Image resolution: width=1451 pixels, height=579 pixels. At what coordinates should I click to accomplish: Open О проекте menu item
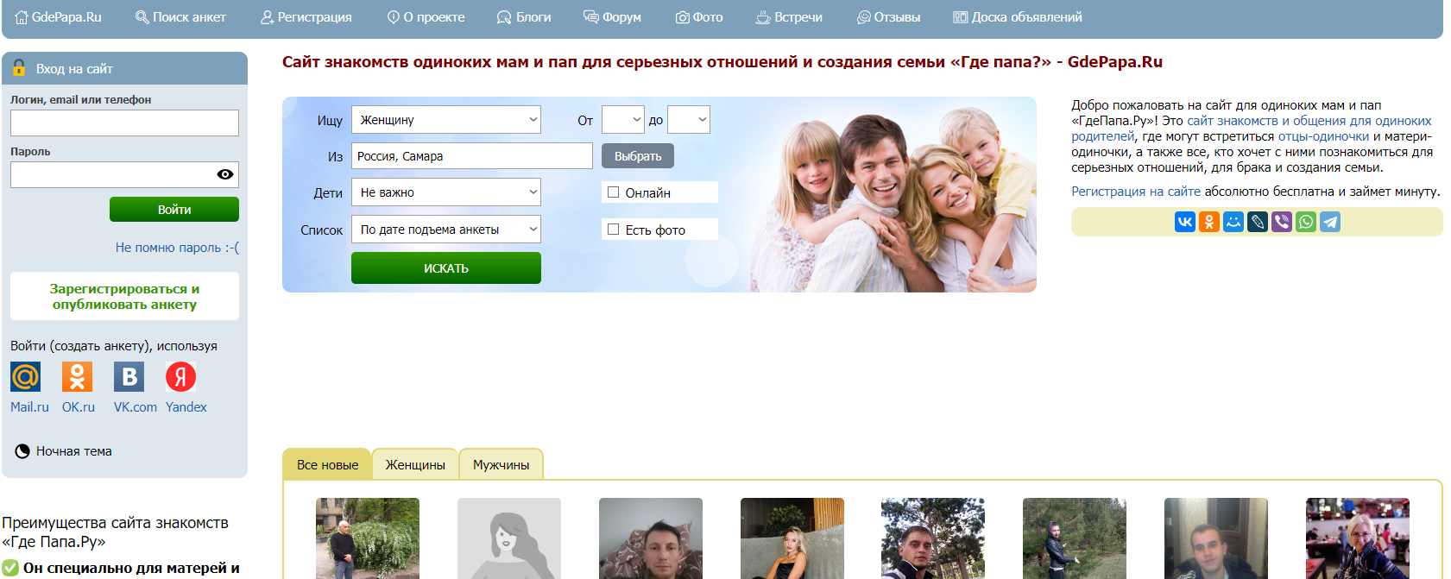(426, 17)
